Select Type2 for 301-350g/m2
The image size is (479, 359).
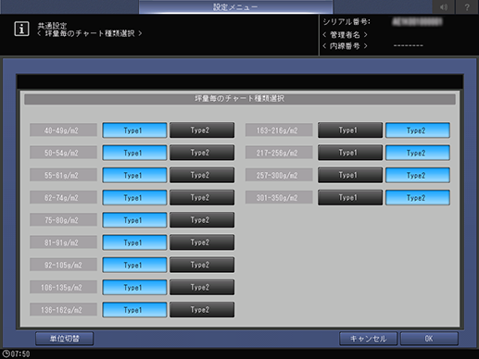click(418, 198)
